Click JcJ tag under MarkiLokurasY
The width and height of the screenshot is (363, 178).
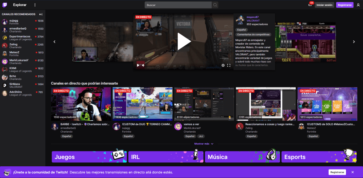201,136
